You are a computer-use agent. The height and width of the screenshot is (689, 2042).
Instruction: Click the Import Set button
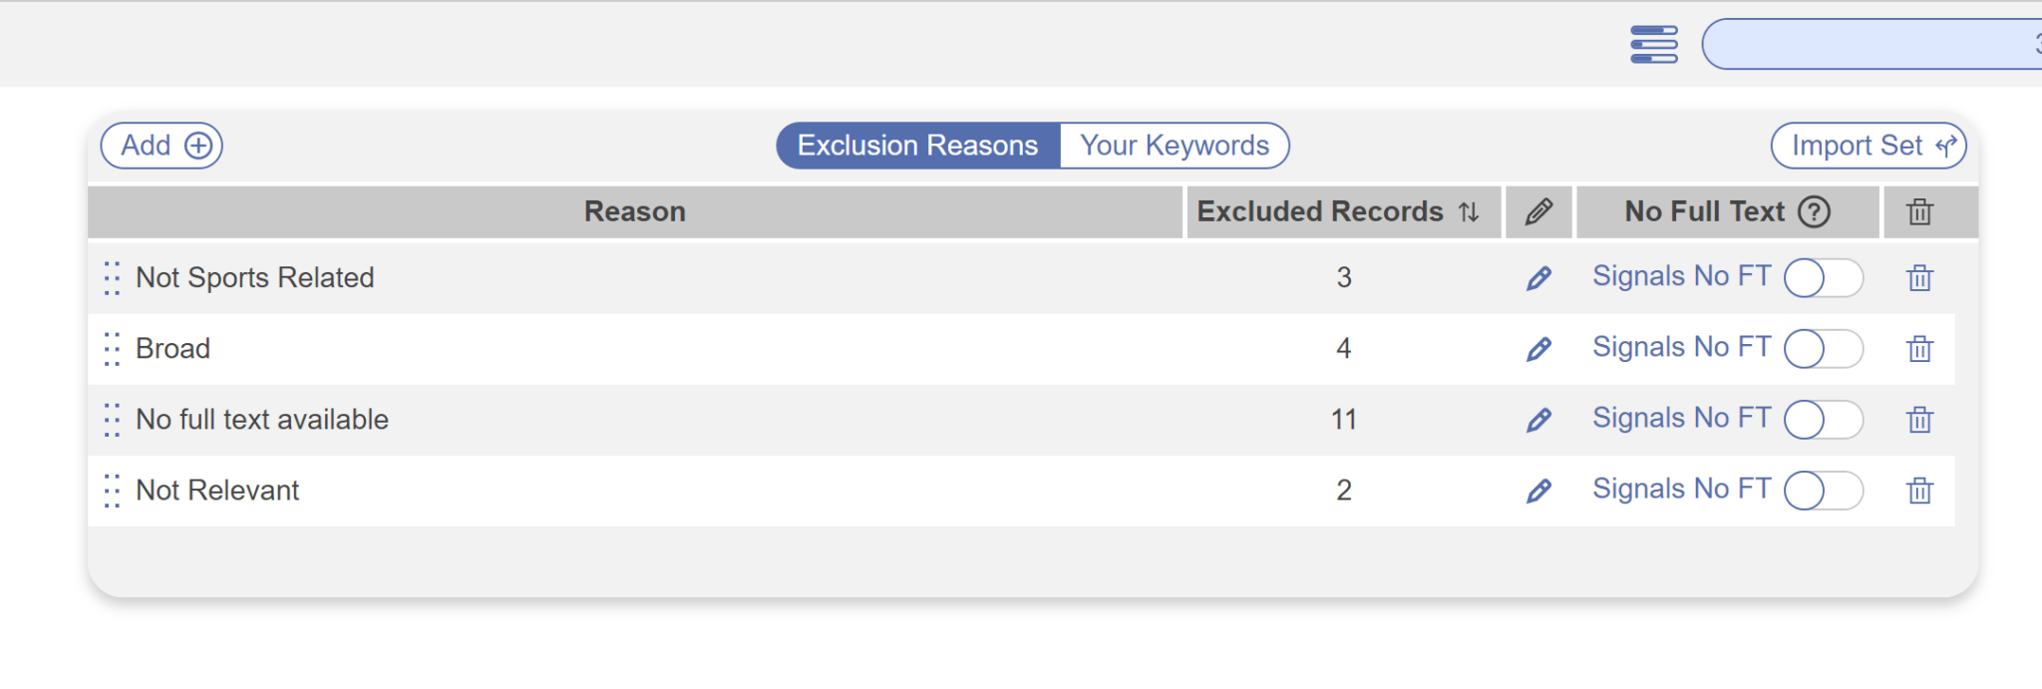(1868, 146)
